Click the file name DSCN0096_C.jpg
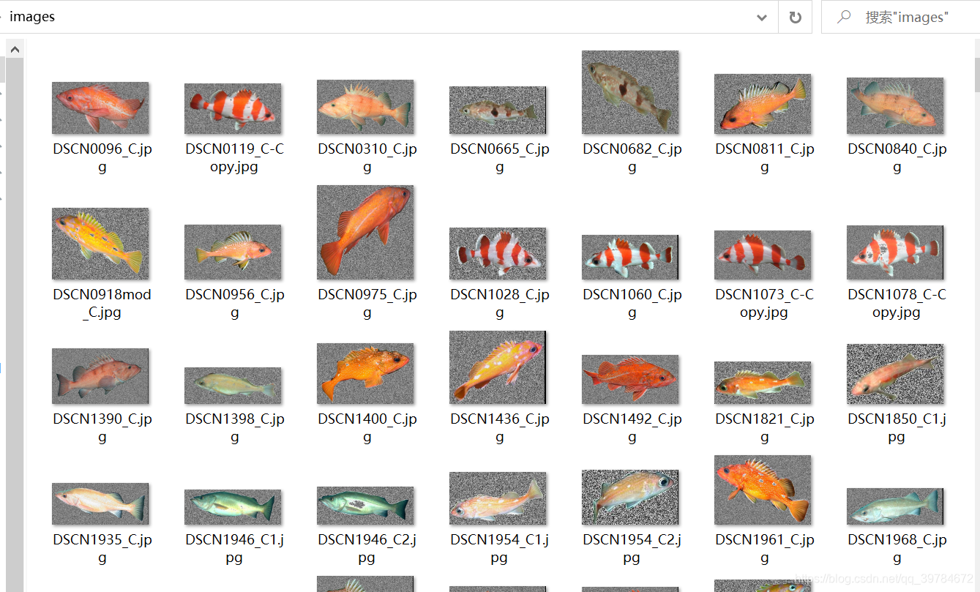This screenshot has height=592, width=980. coord(102,158)
